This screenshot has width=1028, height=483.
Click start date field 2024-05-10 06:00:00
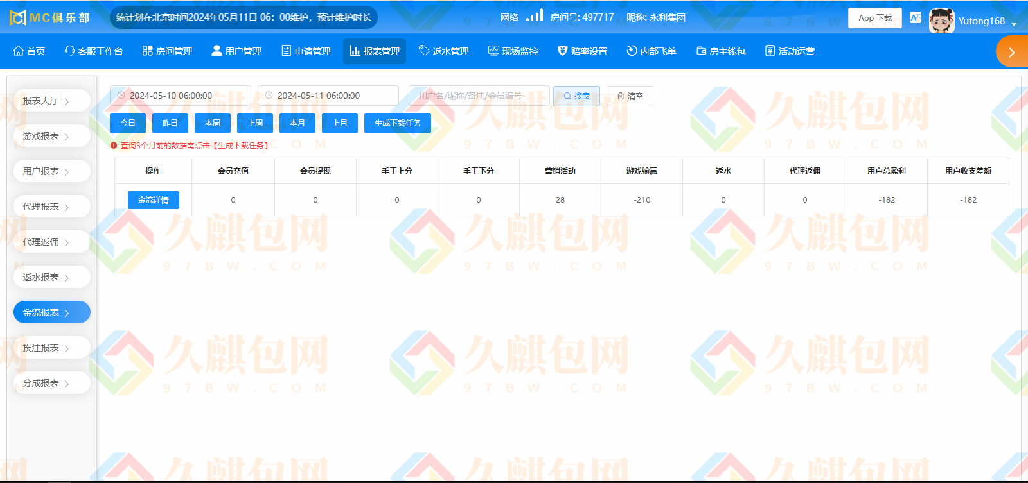click(x=181, y=96)
